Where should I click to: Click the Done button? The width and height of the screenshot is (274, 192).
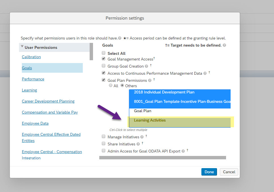tap(209, 172)
